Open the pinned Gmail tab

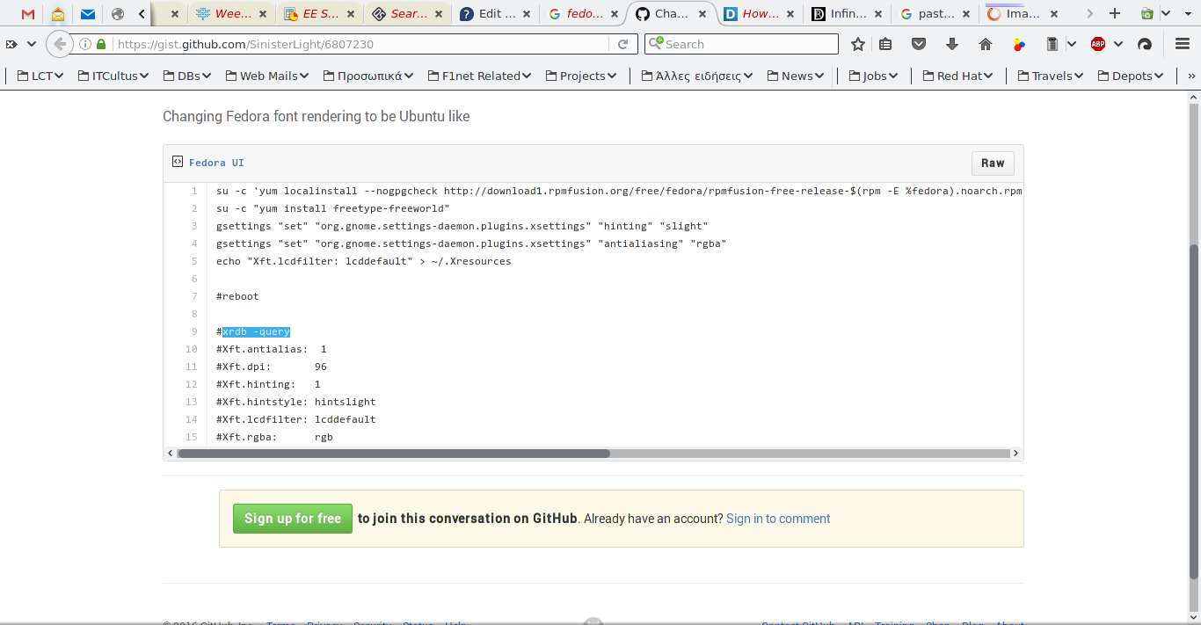coord(28,14)
